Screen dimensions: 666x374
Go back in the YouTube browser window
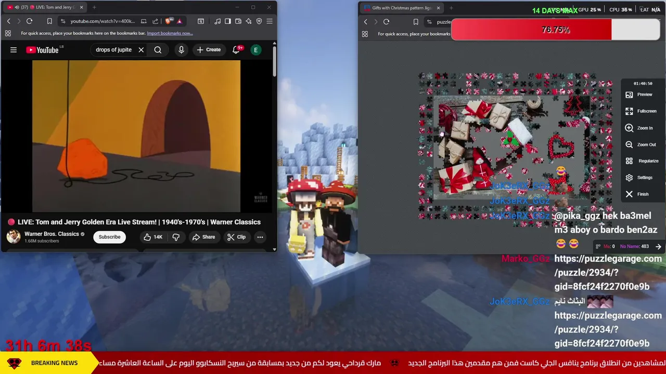tap(8, 21)
